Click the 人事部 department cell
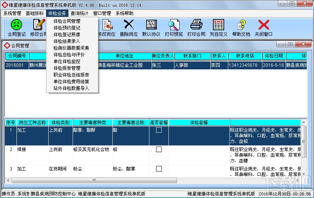The image size is (314, 198). point(192,65)
